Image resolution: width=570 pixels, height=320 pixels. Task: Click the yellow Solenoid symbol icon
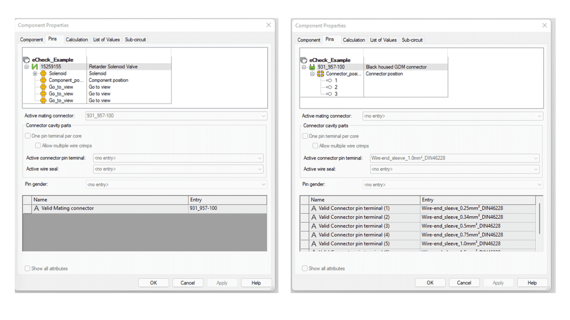click(x=43, y=73)
